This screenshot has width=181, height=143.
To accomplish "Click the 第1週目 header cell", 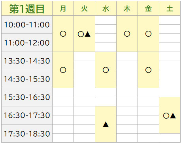I will pyautogui.click(x=27, y=8).
